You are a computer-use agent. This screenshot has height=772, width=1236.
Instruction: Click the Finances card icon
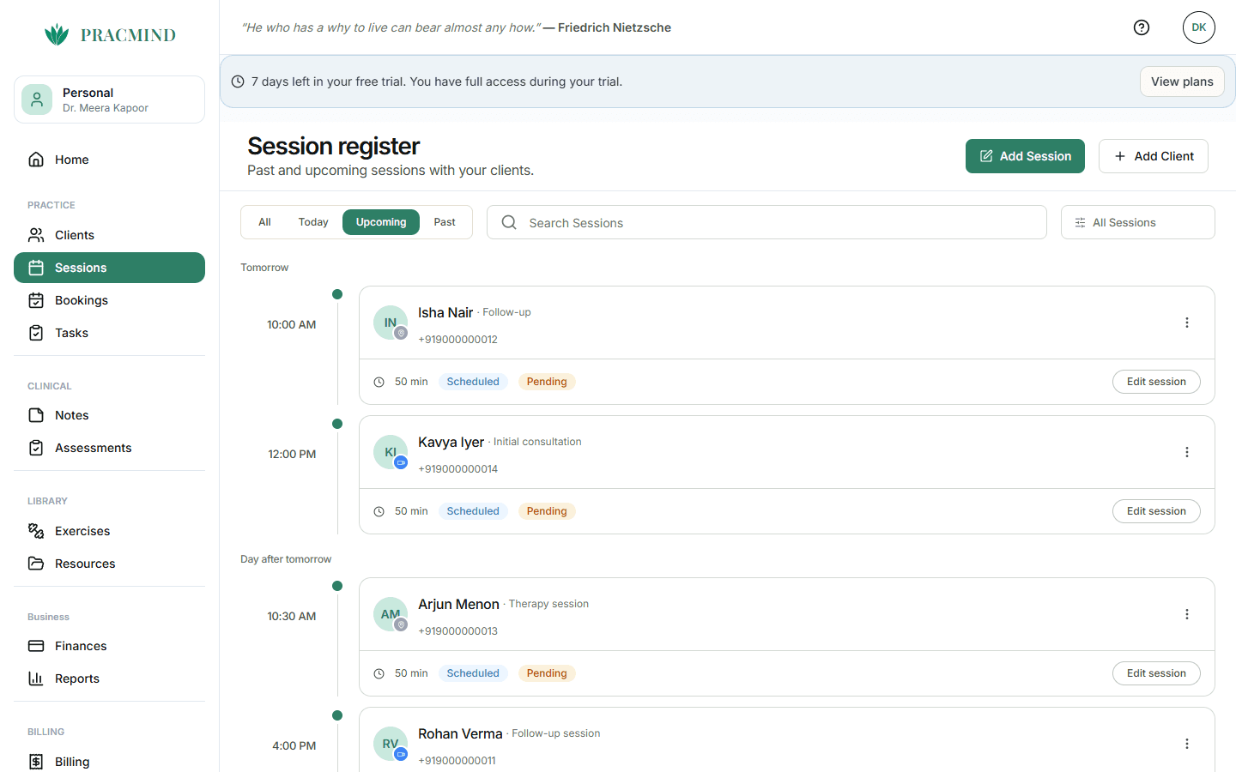click(36, 646)
